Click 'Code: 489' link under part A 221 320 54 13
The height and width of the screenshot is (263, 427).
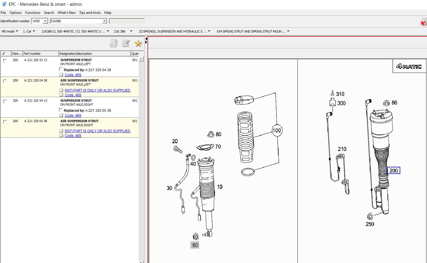[73, 116]
